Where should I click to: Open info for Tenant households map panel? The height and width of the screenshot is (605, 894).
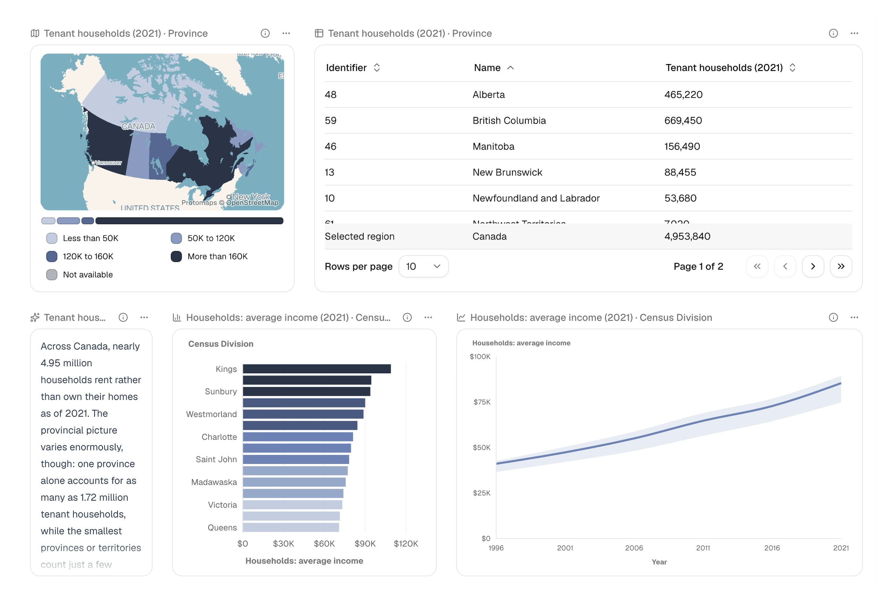point(265,34)
